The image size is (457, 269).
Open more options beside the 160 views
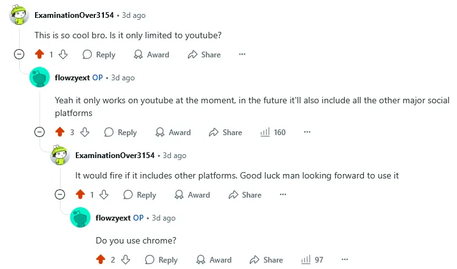point(307,132)
